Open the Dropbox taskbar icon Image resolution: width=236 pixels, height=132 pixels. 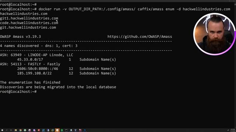[x=76, y=130]
